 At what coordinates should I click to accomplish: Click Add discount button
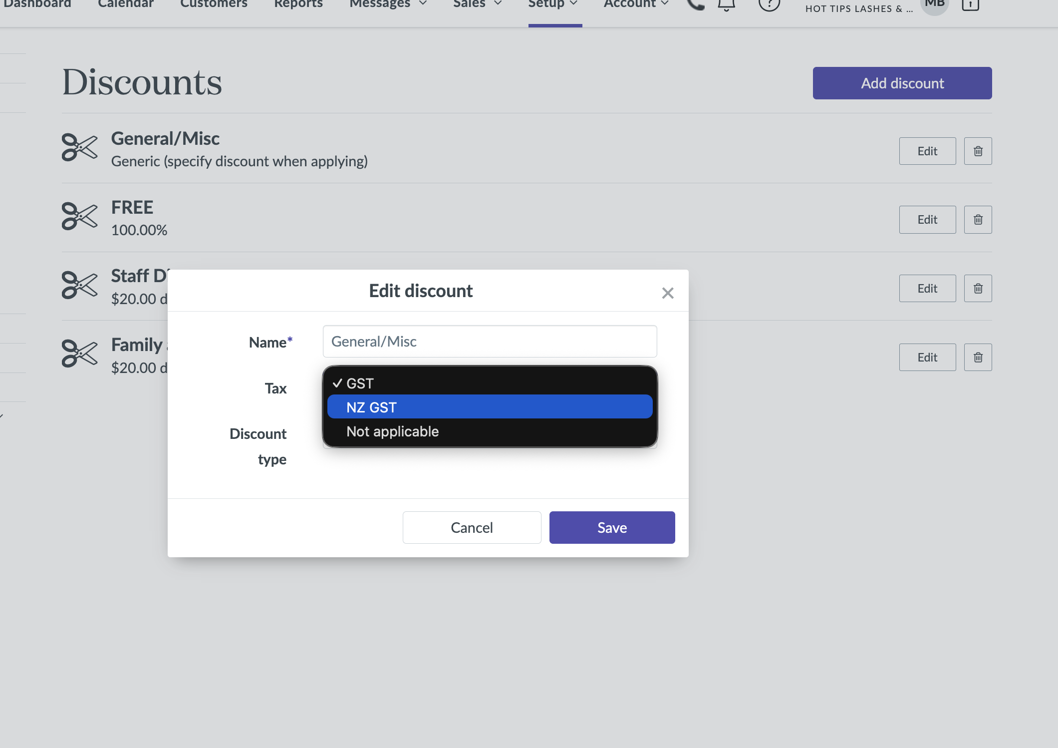(x=902, y=83)
